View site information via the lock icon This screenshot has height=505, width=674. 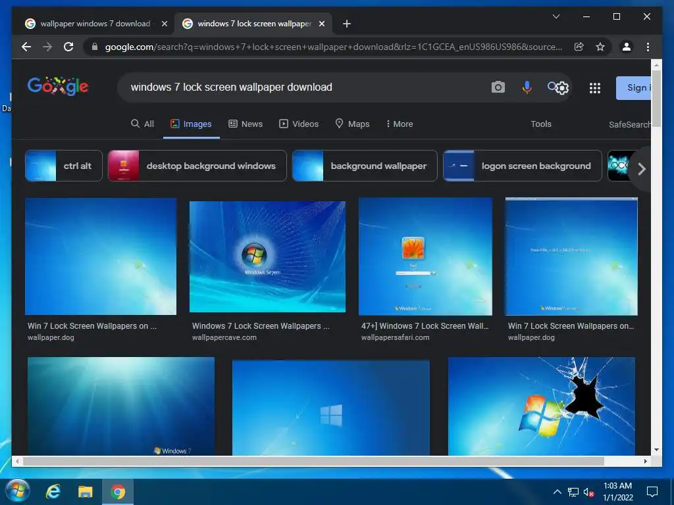[x=95, y=47]
